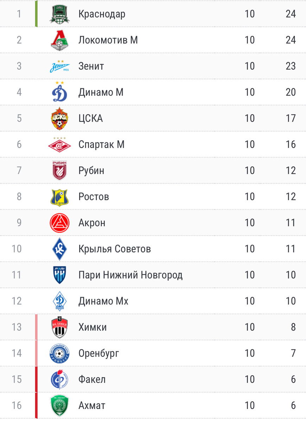Click the Fakel club emblem
Image resolution: width=306 pixels, height=422 pixels.
pos(59,379)
